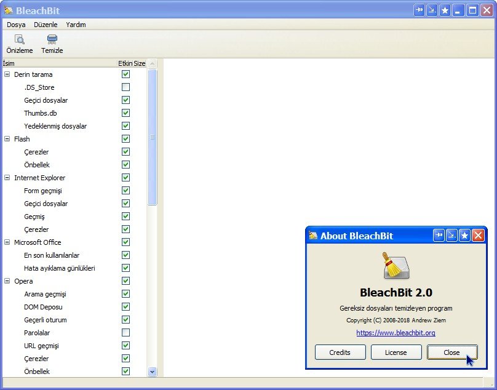Select the Geçmiş tree item
The height and width of the screenshot is (390, 497).
click(x=34, y=217)
